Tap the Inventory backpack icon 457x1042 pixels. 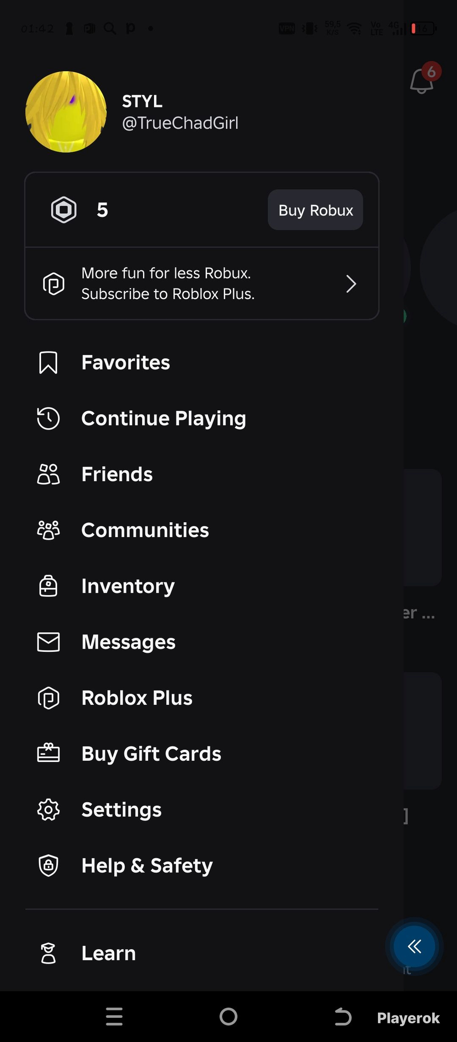tap(48, 586)
